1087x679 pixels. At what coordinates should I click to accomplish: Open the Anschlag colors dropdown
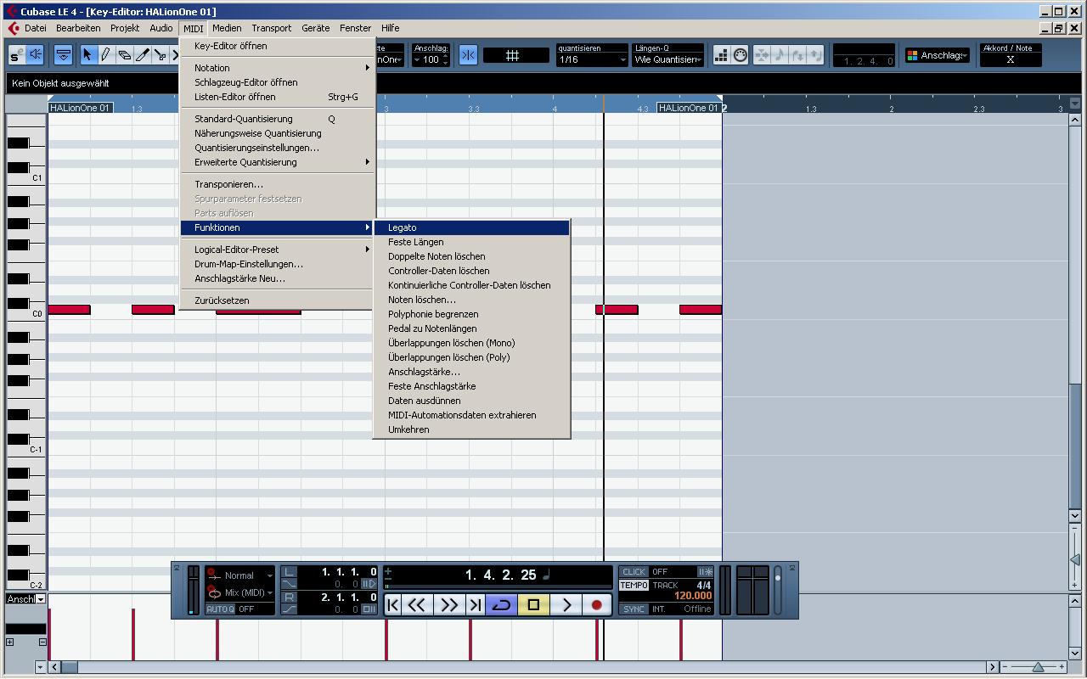[x=938, y=55]
